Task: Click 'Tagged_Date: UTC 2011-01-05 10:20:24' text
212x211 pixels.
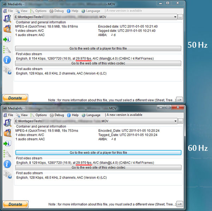Action: [128, 135]
